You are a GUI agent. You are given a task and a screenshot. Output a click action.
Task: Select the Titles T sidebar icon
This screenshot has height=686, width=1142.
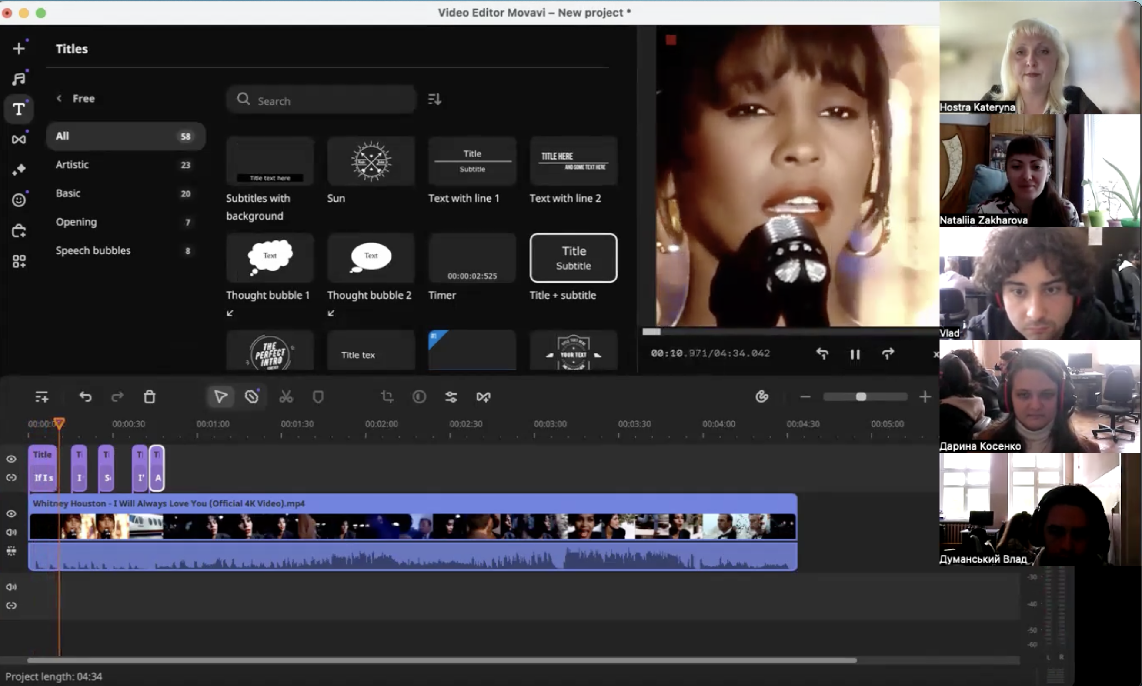coord(19,109)
